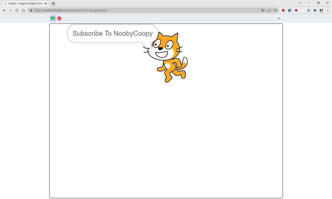The width and height of the screenshot is (332, 199).
Task: Open the small red square extension
Action: click(x=296, y=10)
